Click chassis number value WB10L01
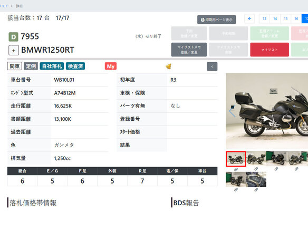Screen dimensions: 308x231 pos(64,80)
